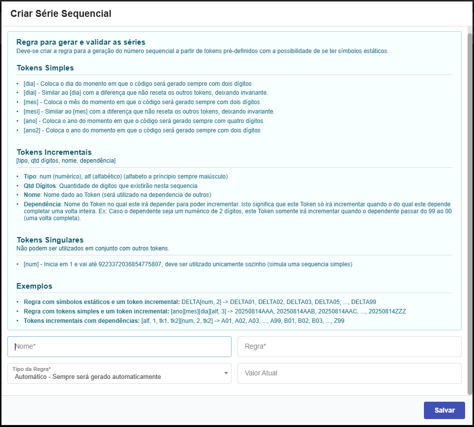Screen dimensions: 474x427
Task: Click the Nome input field
Action: coord(119,347)
